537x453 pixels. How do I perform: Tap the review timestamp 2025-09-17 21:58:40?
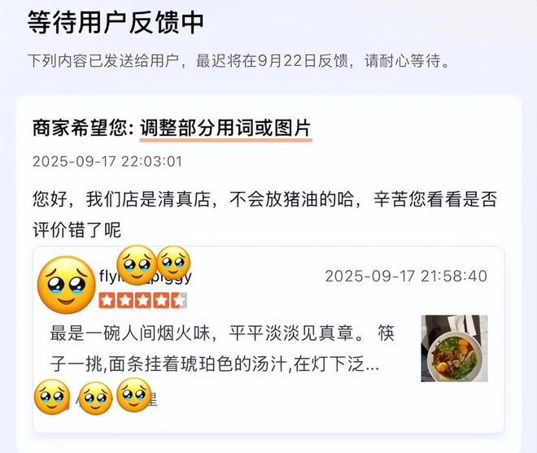point(406,277)
